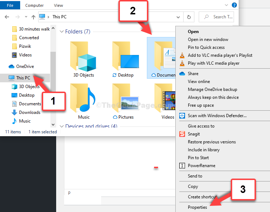Viewport: 270px width, 212px height.
Task: Open the Send to submenu
Action: click(195, 176)
